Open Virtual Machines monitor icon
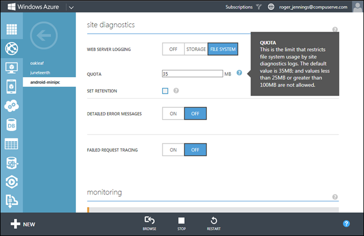 point(11,68)
